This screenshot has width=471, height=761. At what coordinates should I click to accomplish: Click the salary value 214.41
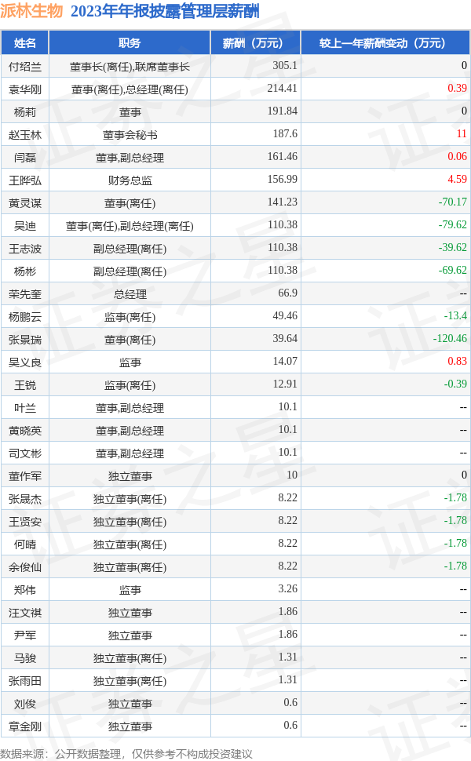[x=282, y=88]
